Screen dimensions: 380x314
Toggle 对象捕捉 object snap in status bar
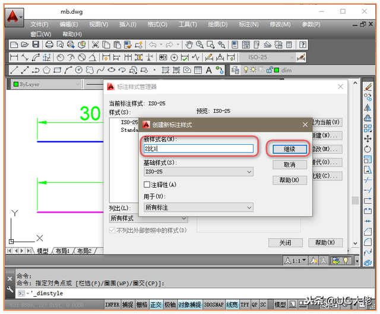189,305
